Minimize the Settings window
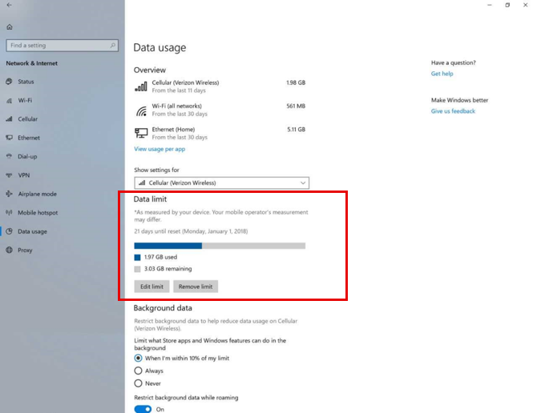 [490, 5]
